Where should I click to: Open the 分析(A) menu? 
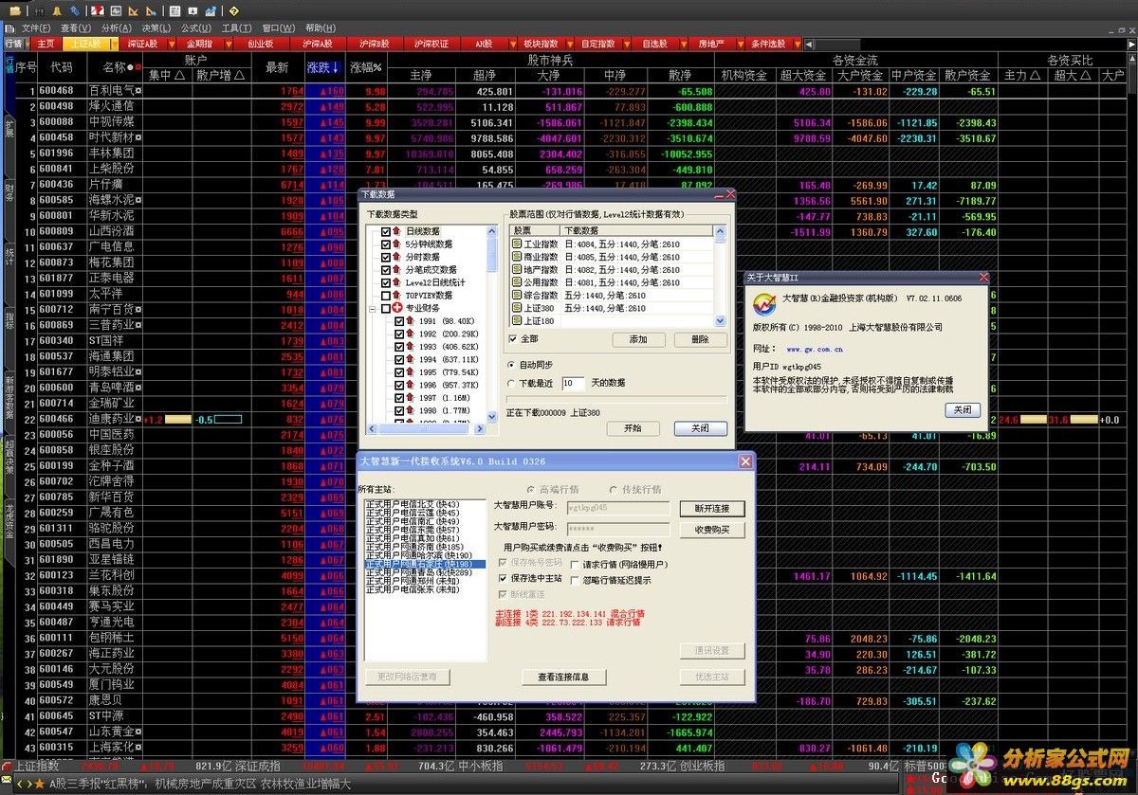click(x=117, y=28)
